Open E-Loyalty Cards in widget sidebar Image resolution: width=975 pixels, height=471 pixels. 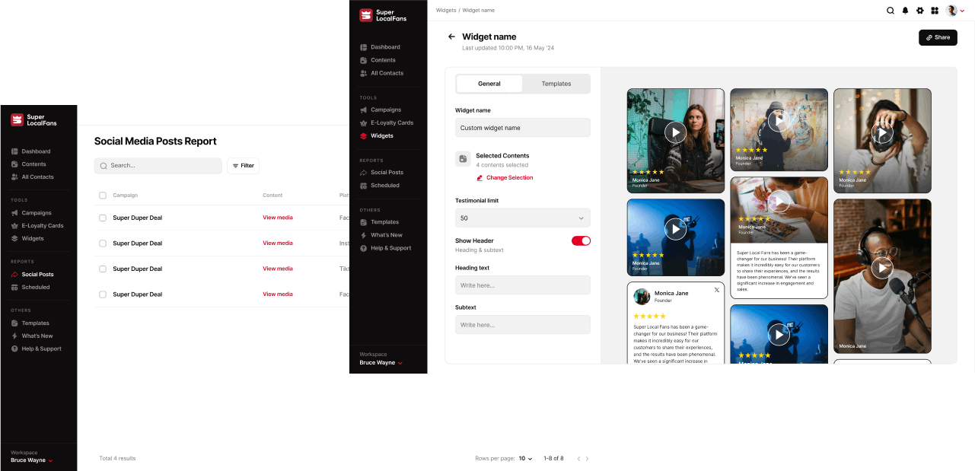point(391,123)
